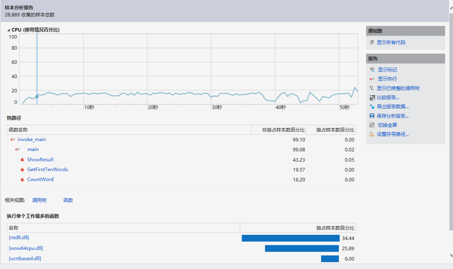Click the 99.08 value for main
Viewport: 453px width, 269px height.
[x=299, y=149]
